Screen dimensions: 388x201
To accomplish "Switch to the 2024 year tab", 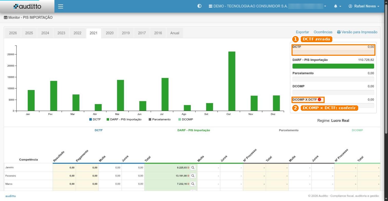I will pyautogui.click(x=45, y=33).
